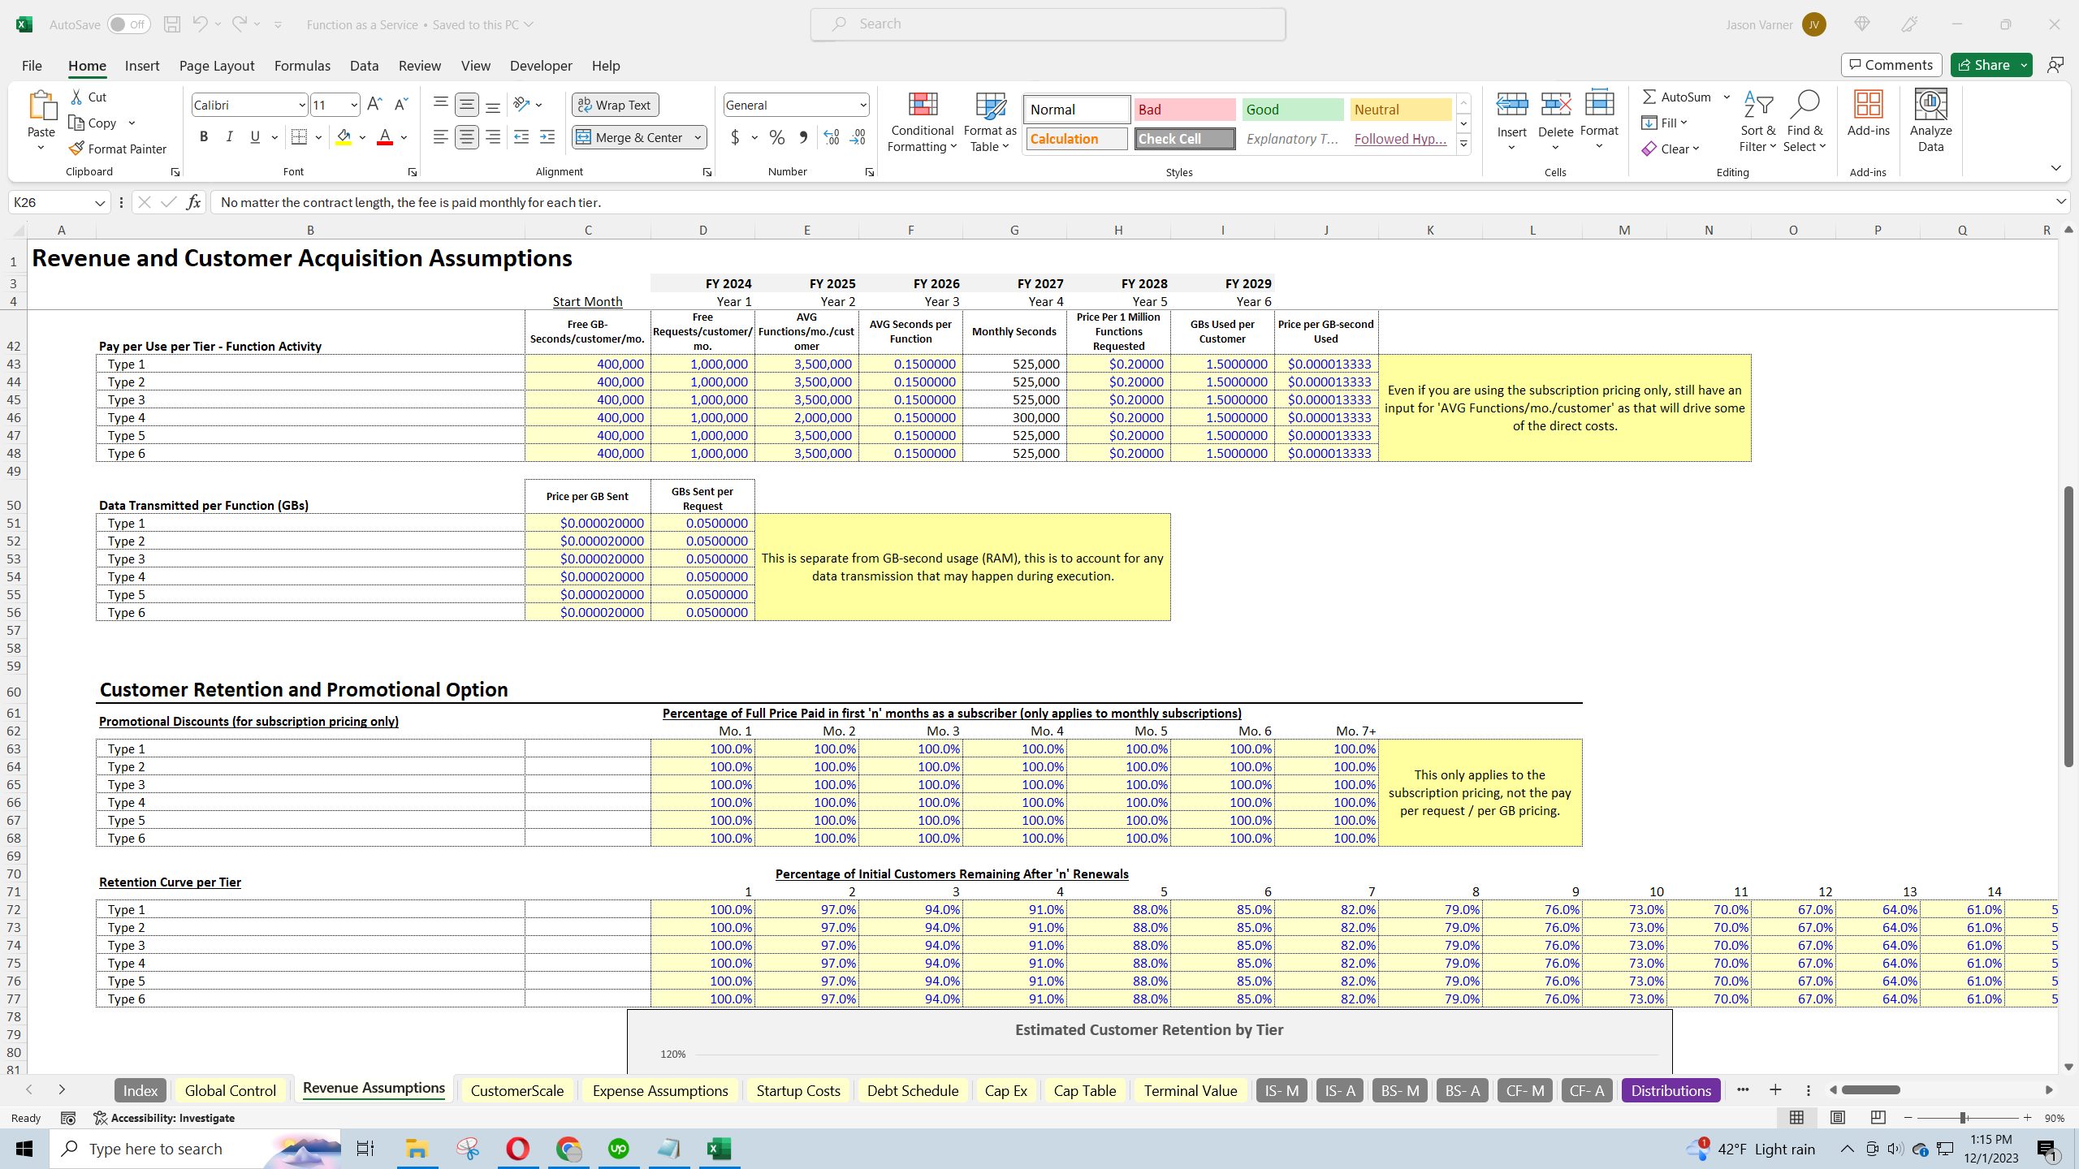
Task: Click Accessibility: Investigate in status bar
Action: pos(164,1118)
